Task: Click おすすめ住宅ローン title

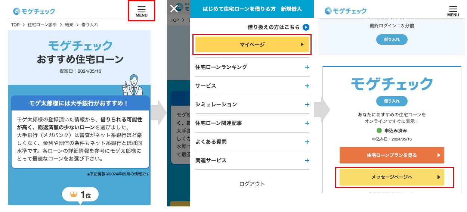Action: click(x=80, y=59)
